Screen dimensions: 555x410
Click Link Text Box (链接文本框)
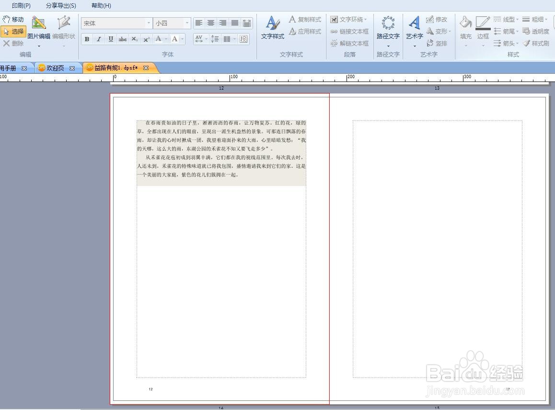click(x=349, y=32)
